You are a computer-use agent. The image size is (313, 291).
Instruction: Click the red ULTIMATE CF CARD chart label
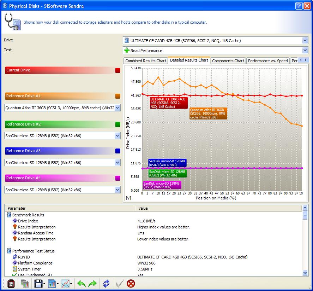pos(169,103)
